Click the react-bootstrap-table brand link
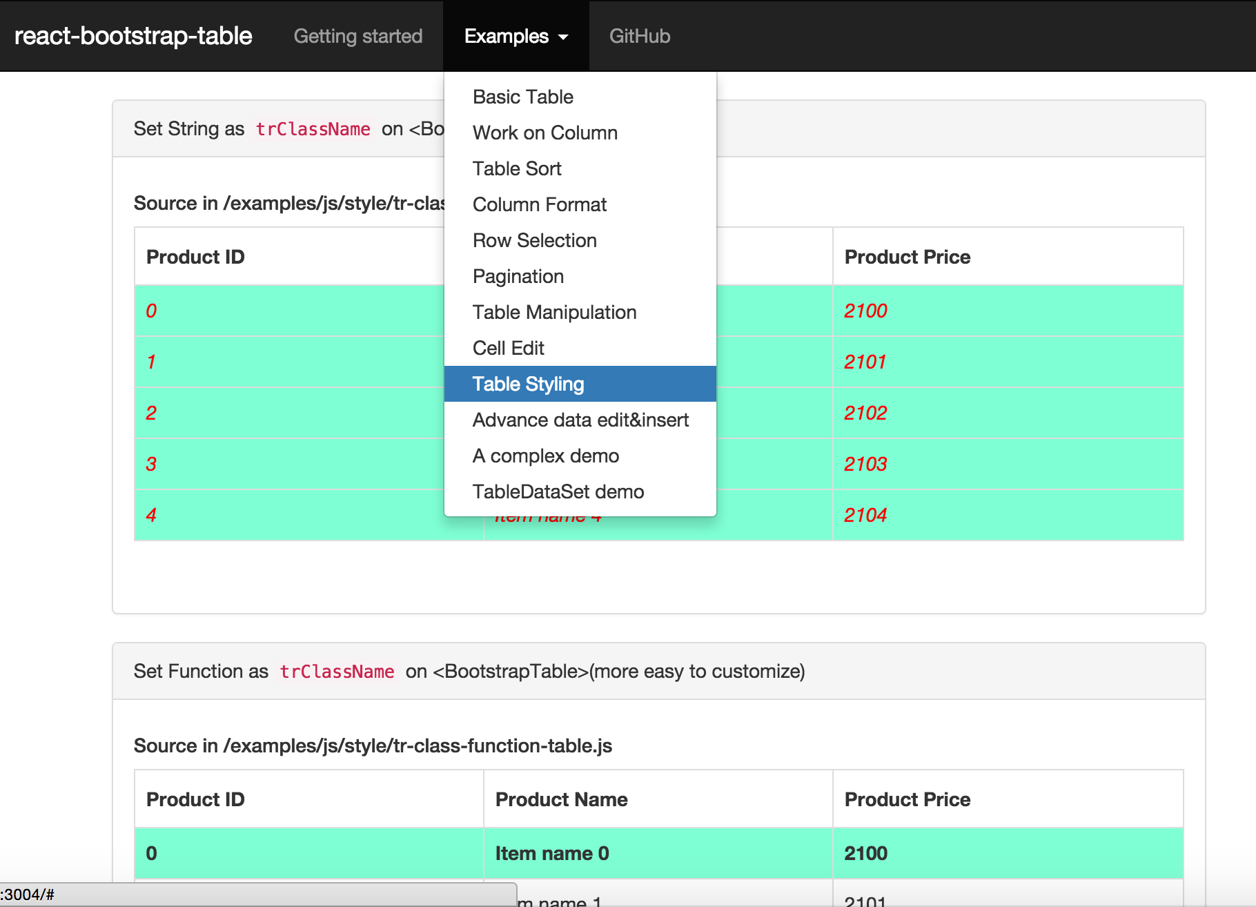Image resolution: width=1256 pixels, height=907 pixels. tap(133, 36)
